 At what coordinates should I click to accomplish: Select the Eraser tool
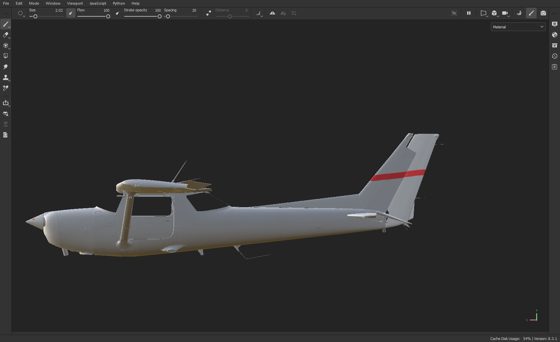(x=6, y=35)
